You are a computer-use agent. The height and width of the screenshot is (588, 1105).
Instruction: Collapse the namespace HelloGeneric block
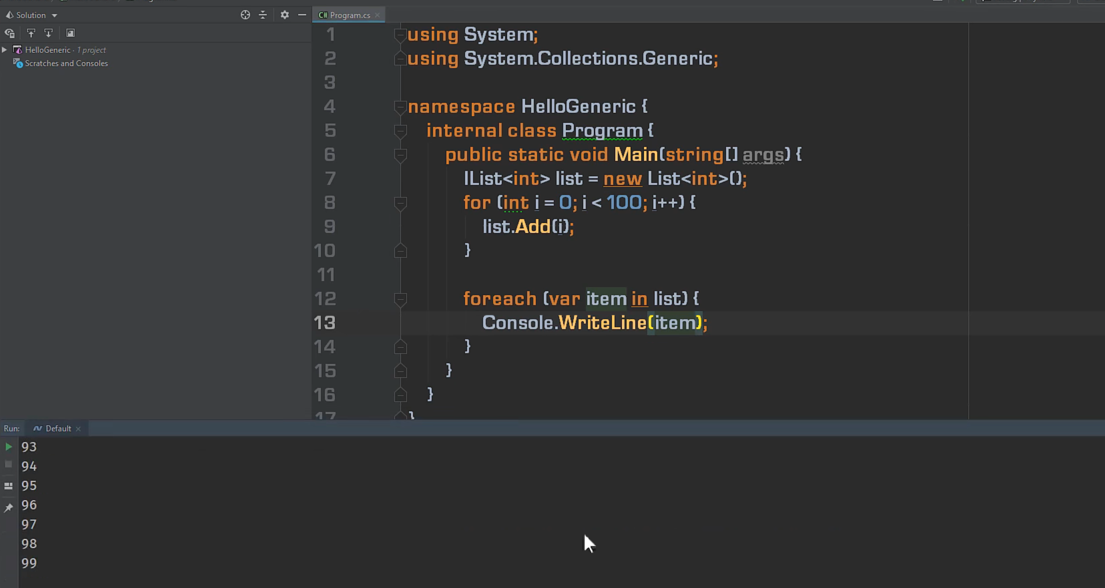[x=401, y=107]
